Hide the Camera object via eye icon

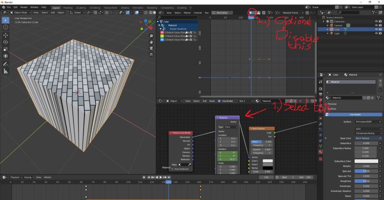tap(376, 25)
